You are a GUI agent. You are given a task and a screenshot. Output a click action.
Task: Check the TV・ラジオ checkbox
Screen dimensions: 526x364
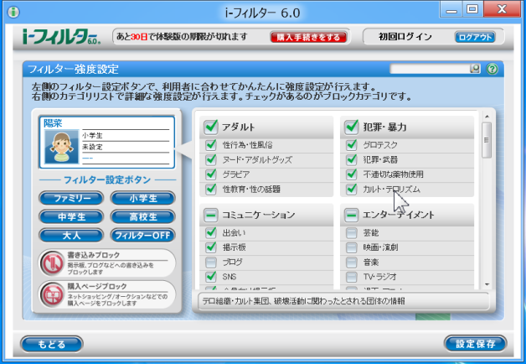pos(352,277)
